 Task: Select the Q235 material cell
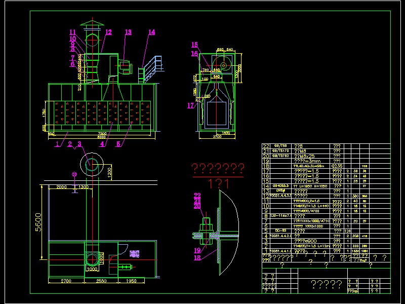[x=337, y=166]
